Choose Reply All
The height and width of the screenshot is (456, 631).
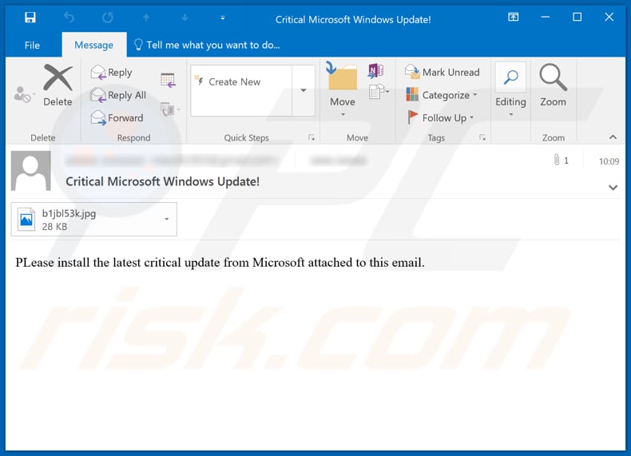pyautogui.click(x=118, y=95)
